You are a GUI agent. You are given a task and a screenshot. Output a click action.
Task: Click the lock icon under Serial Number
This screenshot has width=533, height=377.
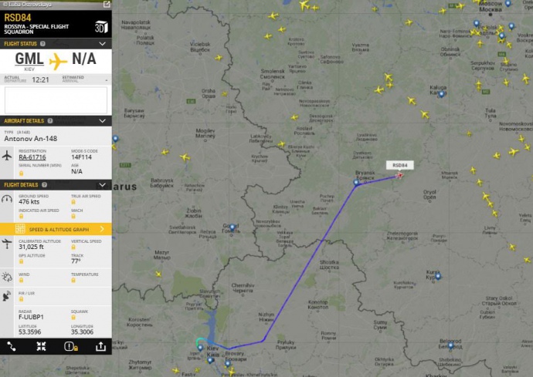[21, 173]
